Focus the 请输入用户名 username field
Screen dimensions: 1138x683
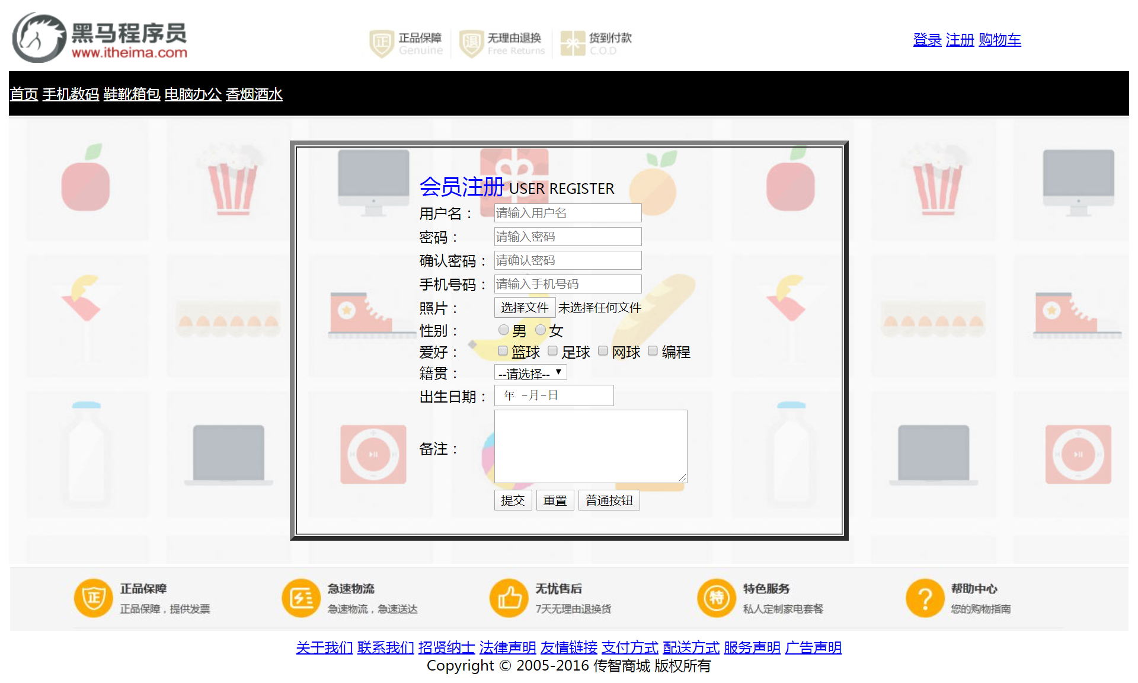567,213
